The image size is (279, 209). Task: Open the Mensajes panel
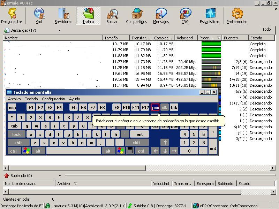(x=161, y=16)
